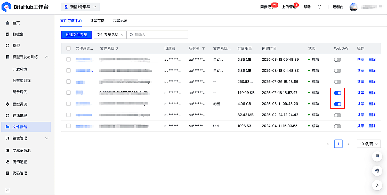Click the right-arrow floating button

point(377,185)
